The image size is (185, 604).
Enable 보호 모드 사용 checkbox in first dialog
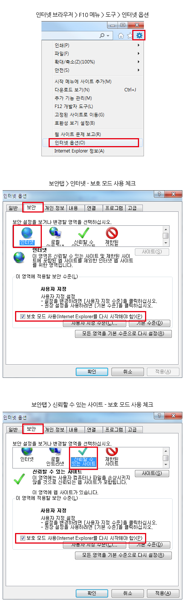tap(23, 316)
